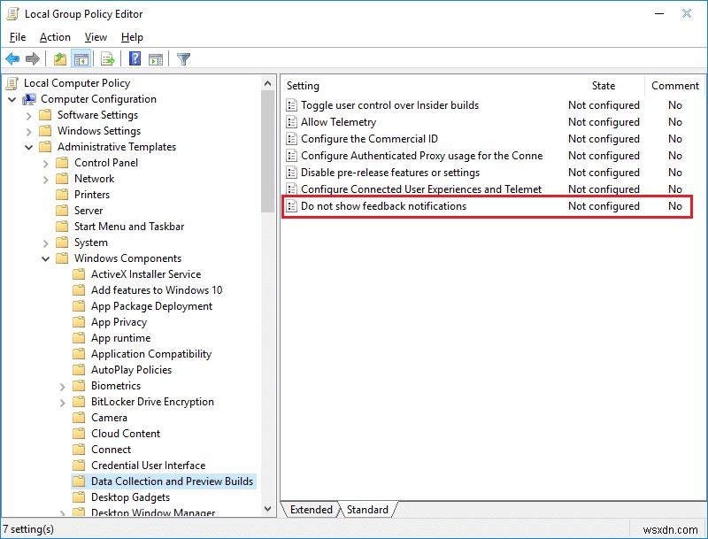The image size is (708, 539).
Task: Select the Up One Level folder icon
Action: [58, 58]
